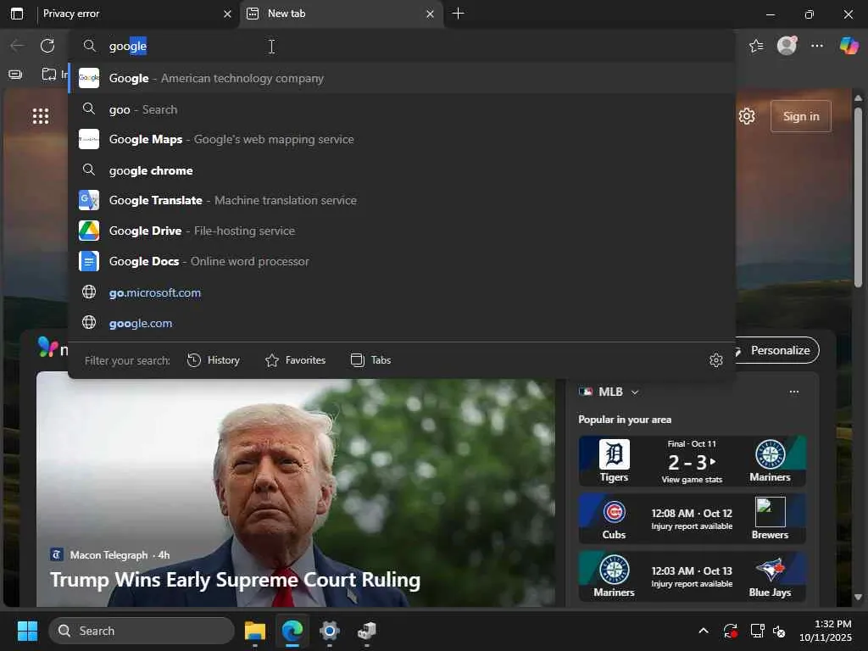This screenshot has height=651, width=868.
Task: Select Google Drive suggestion icon
Action: pyautogui.click(x=88, y=231)
